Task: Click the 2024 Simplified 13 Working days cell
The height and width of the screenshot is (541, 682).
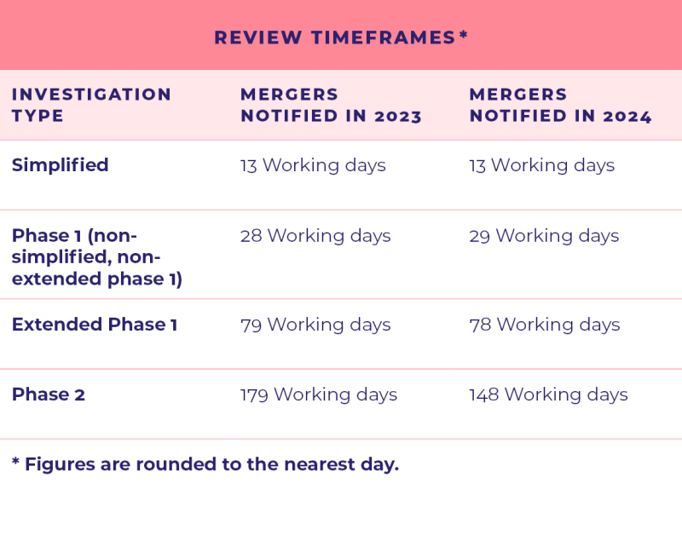Action: tap(541, 165)
